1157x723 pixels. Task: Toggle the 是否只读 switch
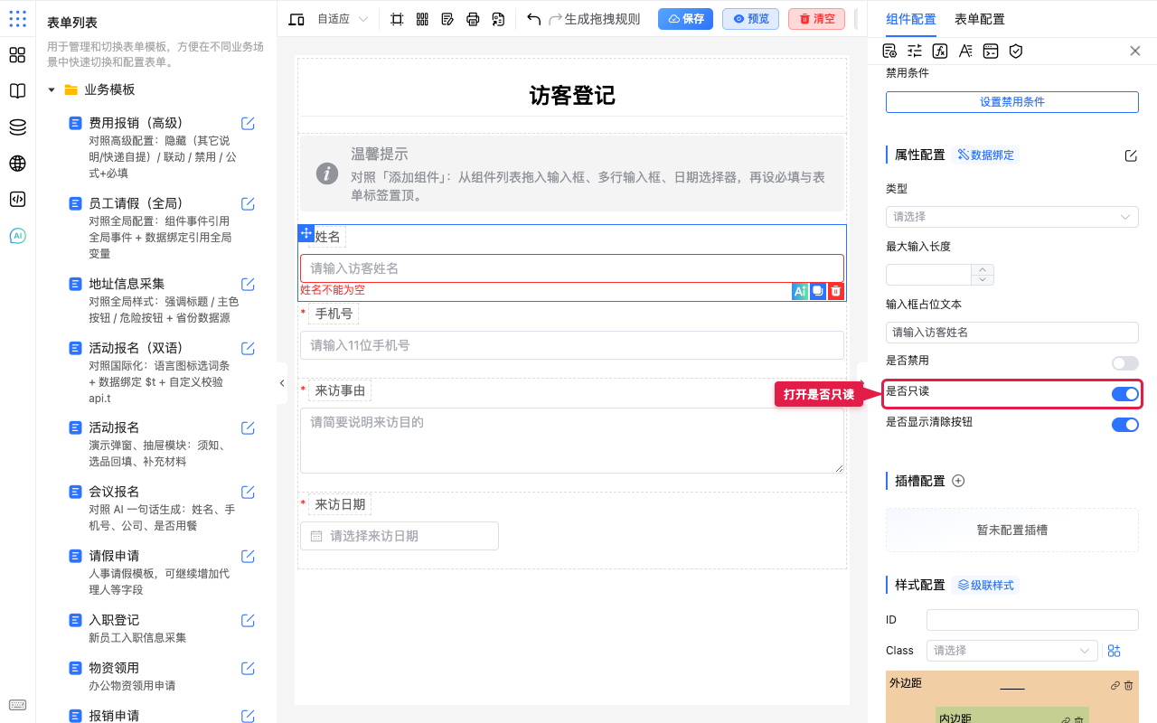[1125, 394]
